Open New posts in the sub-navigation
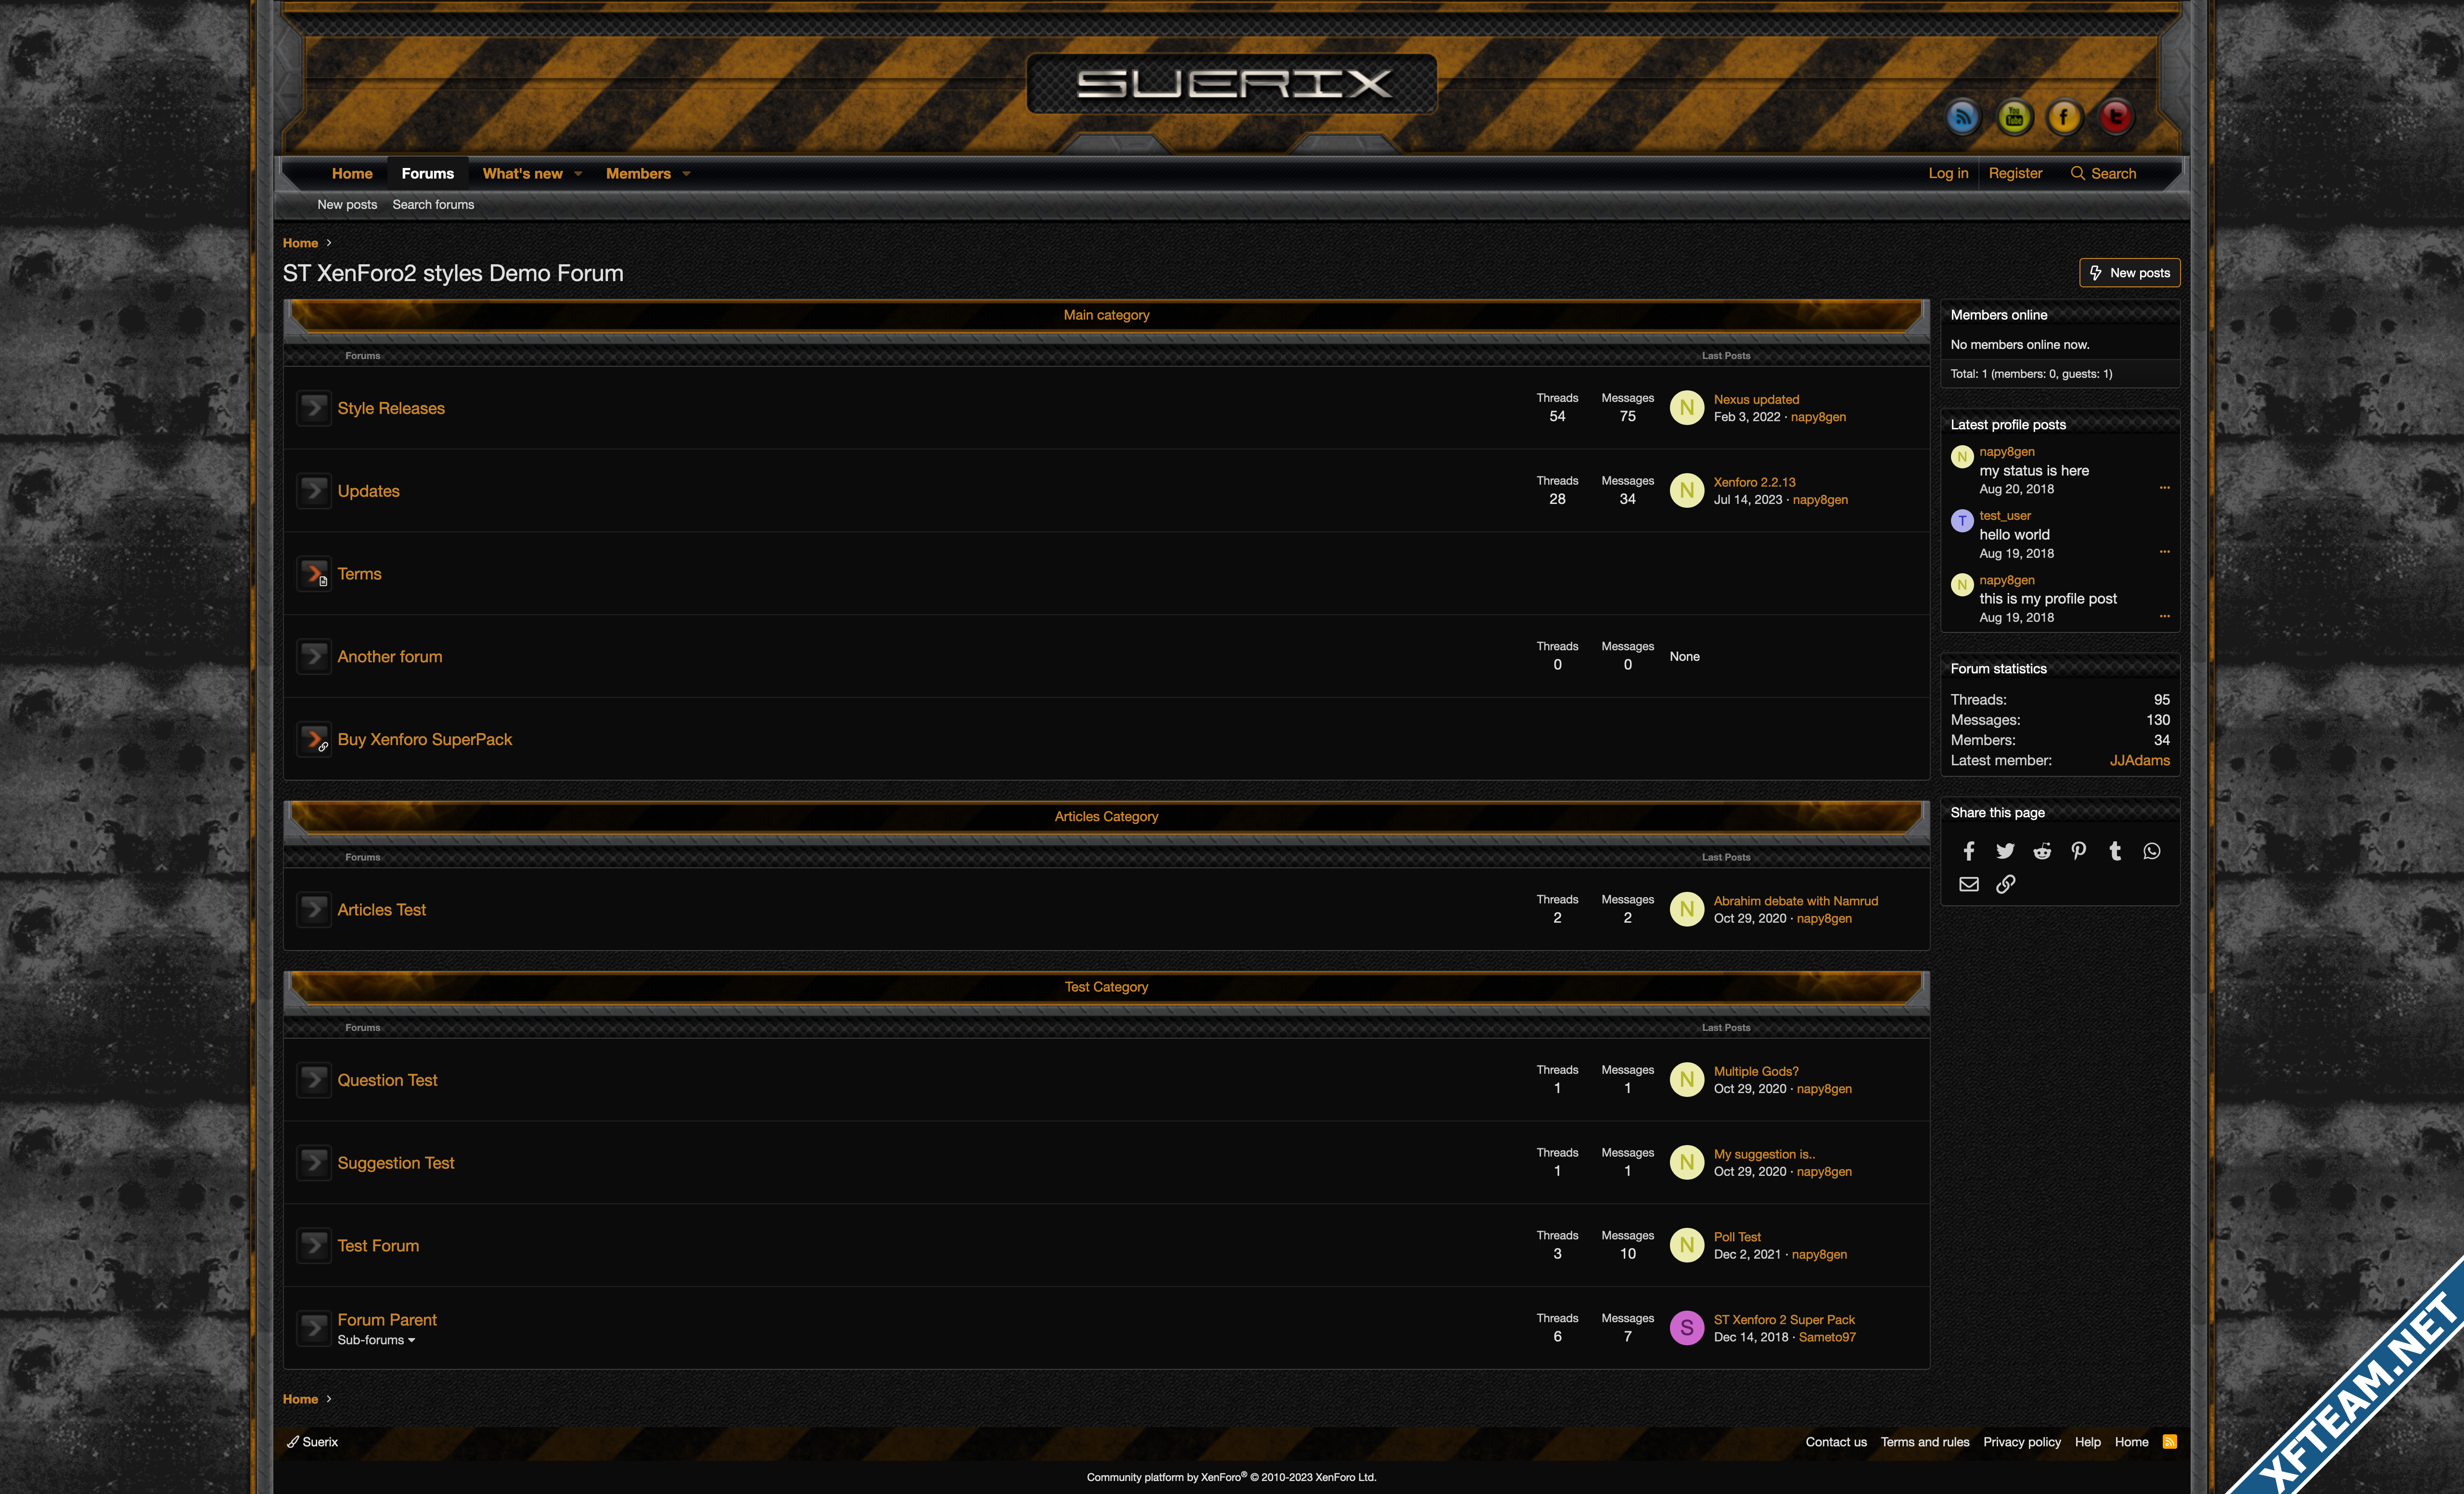The width and height of the screenshot is (2464, 1494). coord(347,204)
